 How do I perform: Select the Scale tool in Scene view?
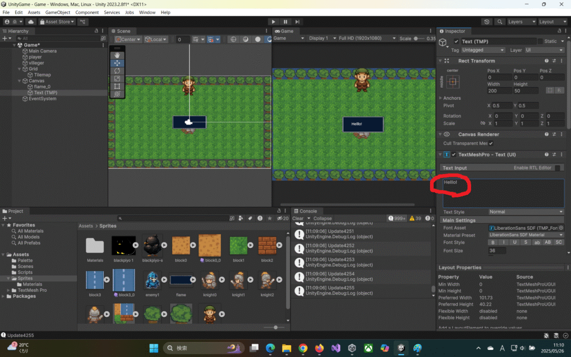pos(117,78)
